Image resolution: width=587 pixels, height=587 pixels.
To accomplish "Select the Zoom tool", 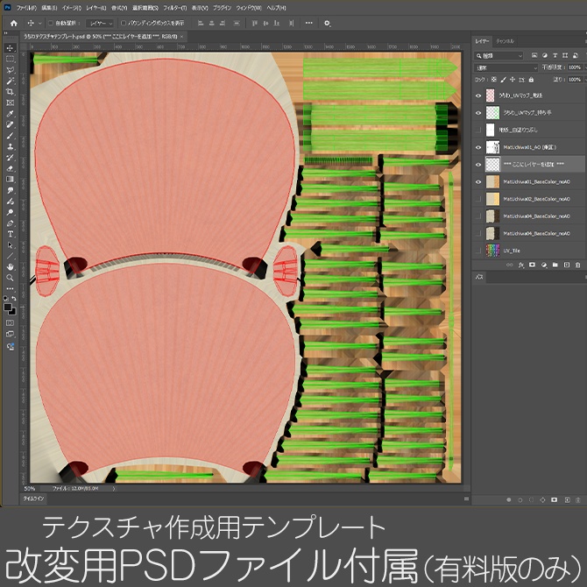I will point(11,278).
